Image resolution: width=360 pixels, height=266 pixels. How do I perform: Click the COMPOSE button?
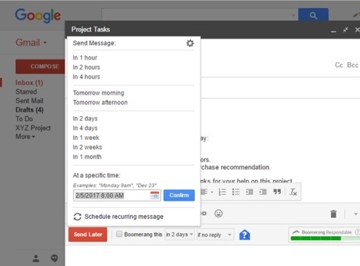[40, 67]
